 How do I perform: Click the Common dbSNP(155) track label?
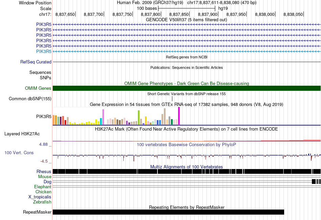30,99
